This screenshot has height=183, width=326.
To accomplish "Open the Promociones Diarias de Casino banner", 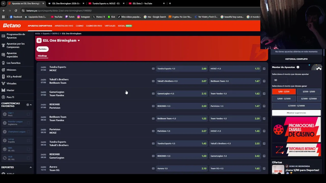I will (296, 130).
